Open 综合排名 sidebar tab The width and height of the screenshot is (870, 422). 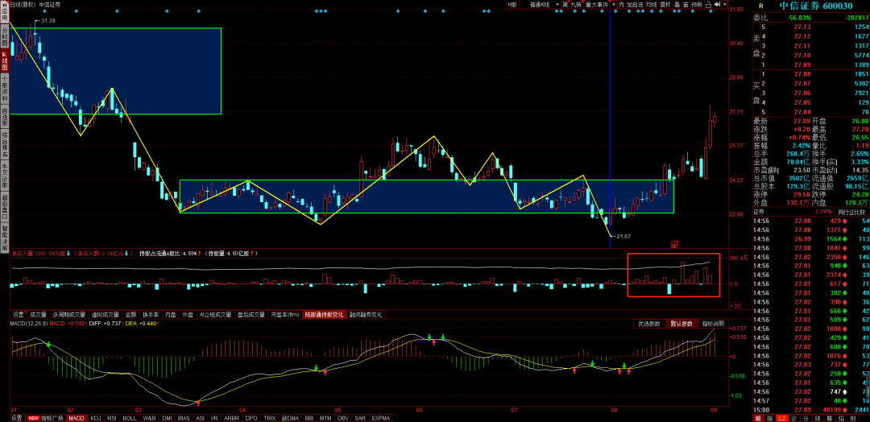pos(4,143)
